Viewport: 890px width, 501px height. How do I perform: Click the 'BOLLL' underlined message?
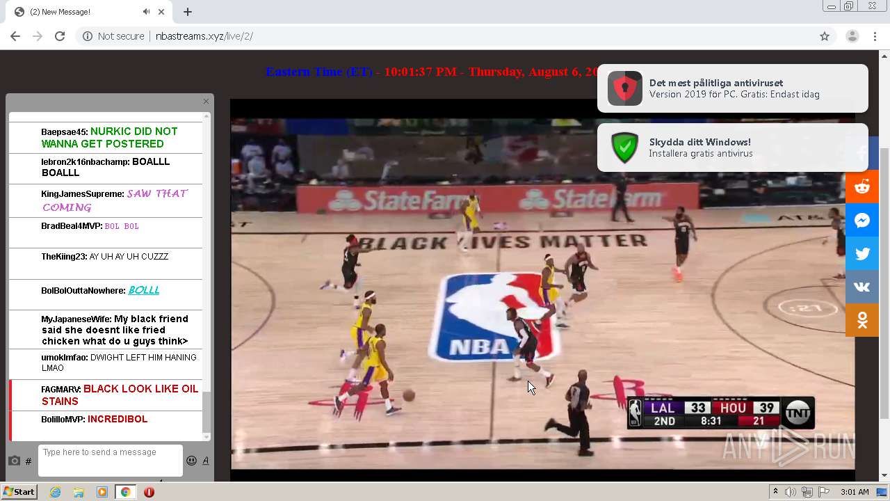click(x=144, y=290)
